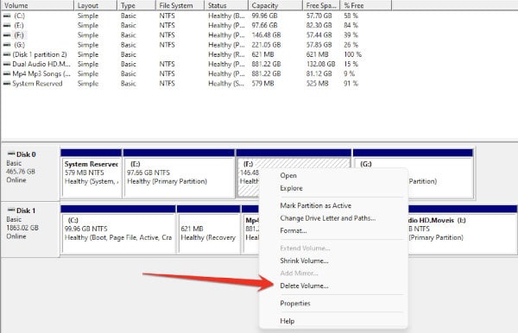Image resolution: width=518 pixels, height=333 pixels.
Task: Click the (Disk 1 partition 2) volume name
Action: [x=40, y=54]
